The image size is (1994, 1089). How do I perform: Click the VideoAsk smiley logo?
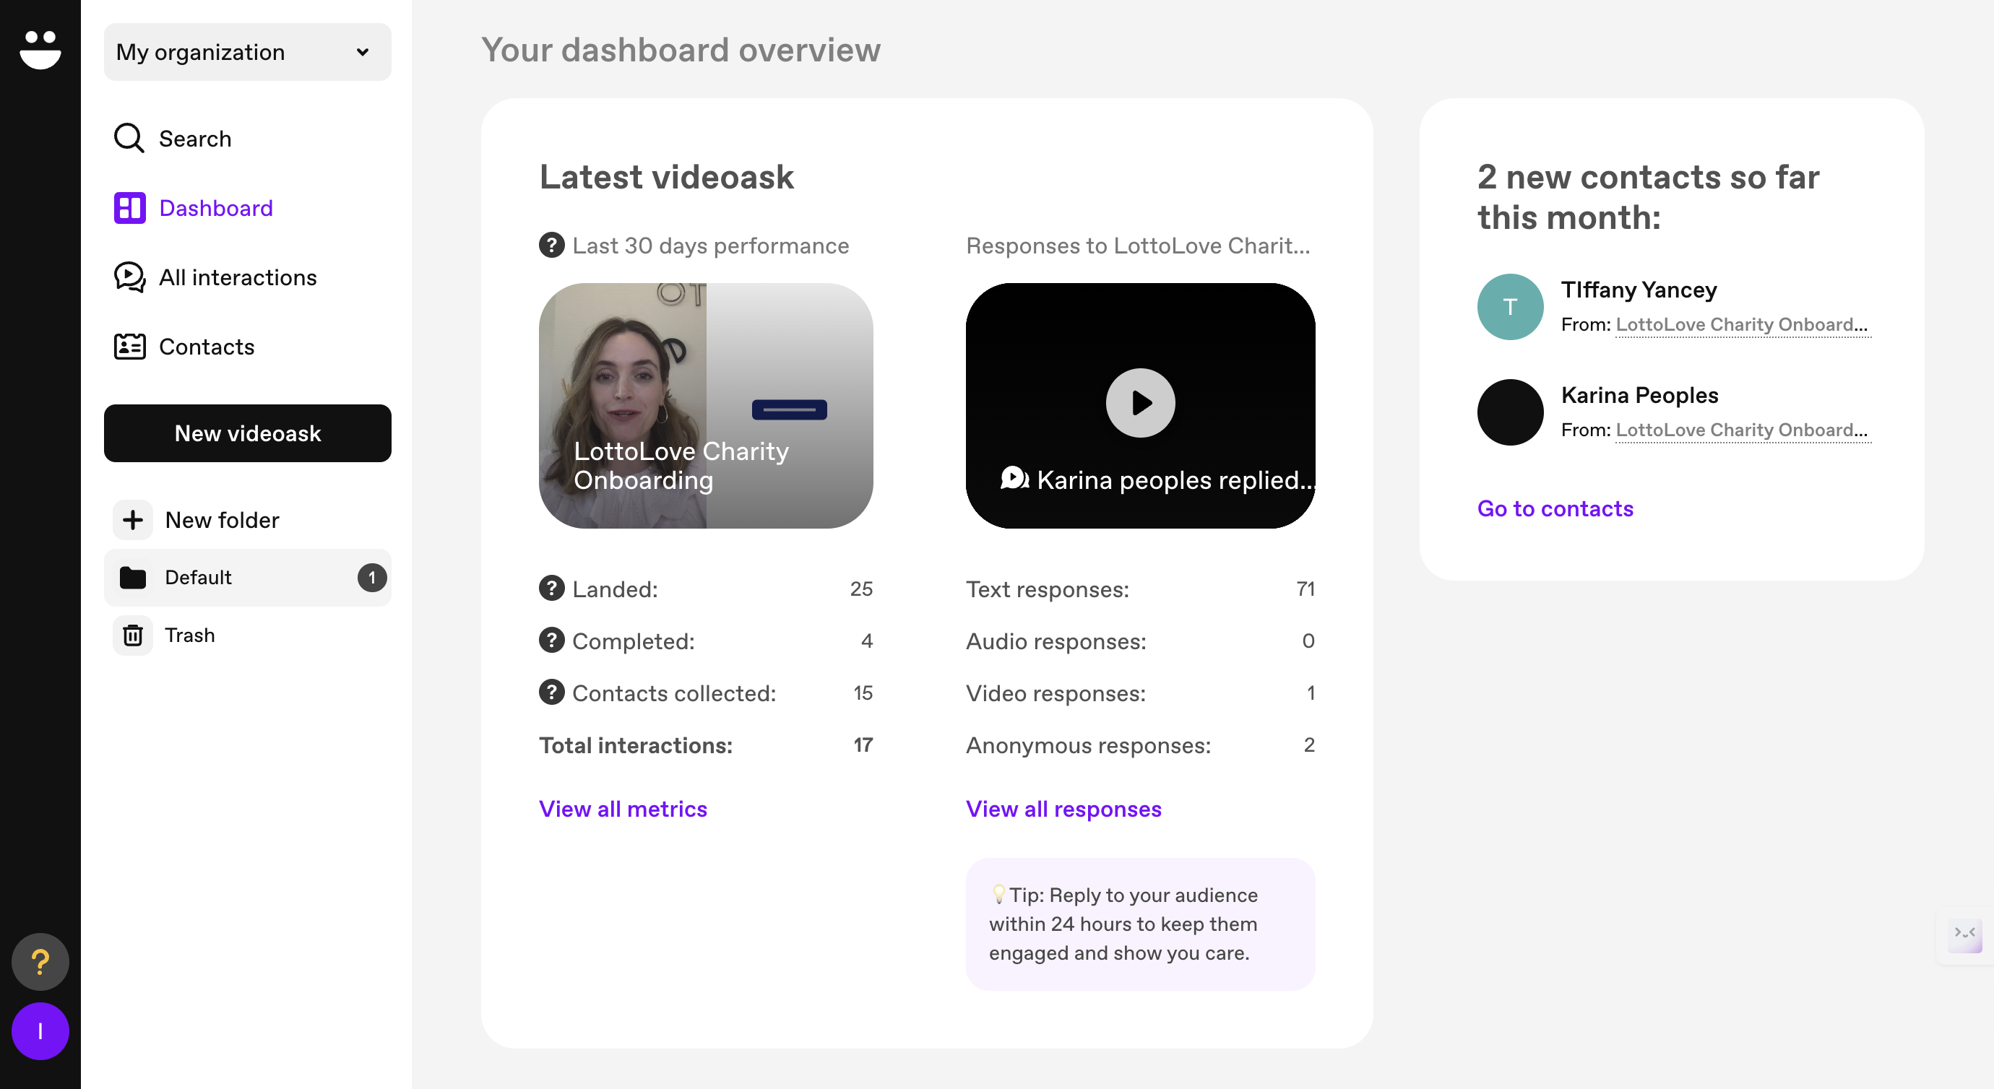click(x=40, y=50)
